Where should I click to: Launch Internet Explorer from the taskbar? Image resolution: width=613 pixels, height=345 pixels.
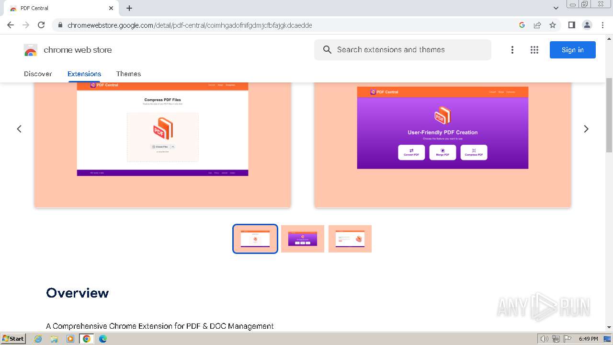click(38, 339)
